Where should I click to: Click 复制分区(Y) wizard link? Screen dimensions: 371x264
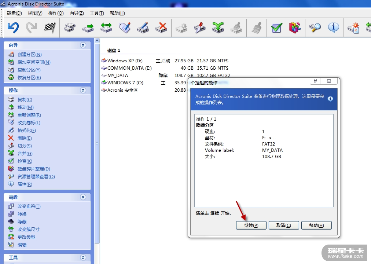[x=29, y=70]
